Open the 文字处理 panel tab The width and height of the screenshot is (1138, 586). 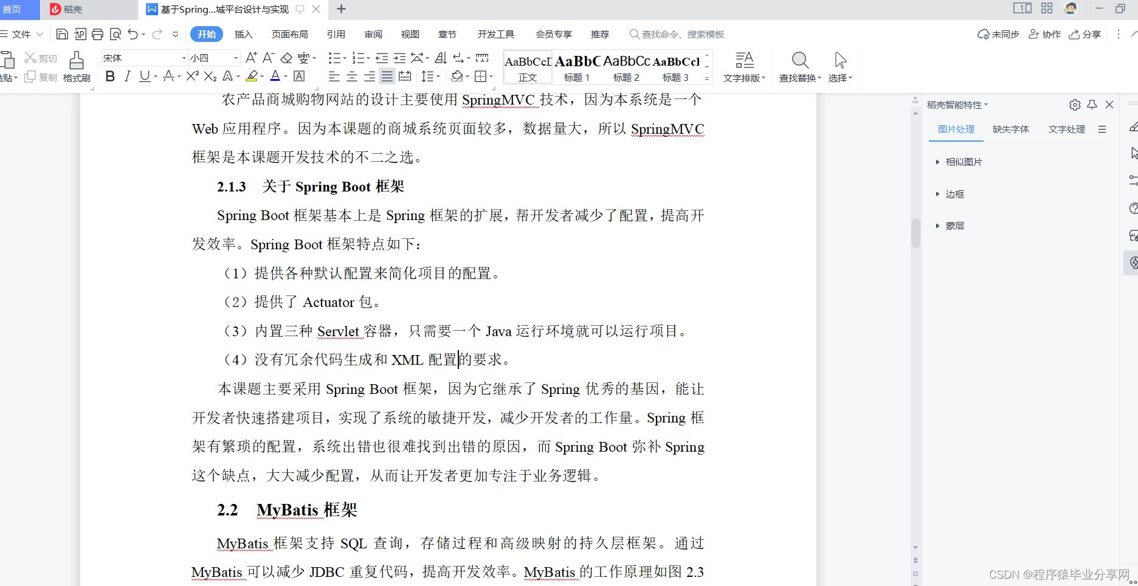click(x=1067, y=129)
